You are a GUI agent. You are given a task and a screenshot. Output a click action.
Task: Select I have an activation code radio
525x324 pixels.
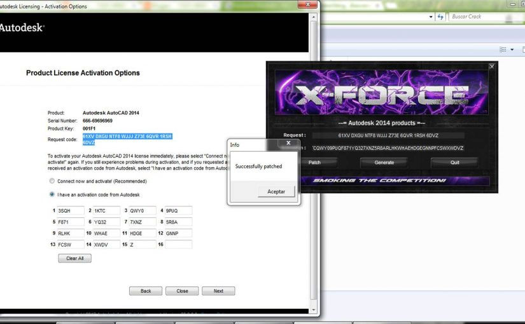point(52,194)
